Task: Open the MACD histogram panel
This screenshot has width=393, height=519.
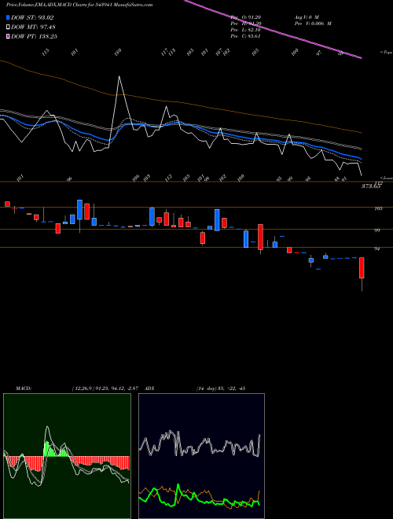Action: click(67, 456)
